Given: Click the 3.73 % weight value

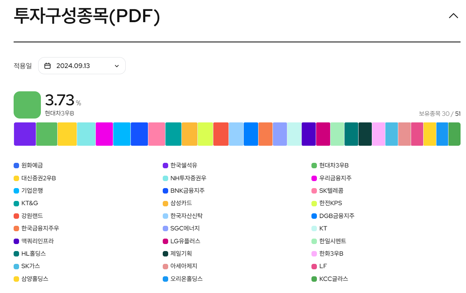Looking at the screenshot, I should 63,100.
